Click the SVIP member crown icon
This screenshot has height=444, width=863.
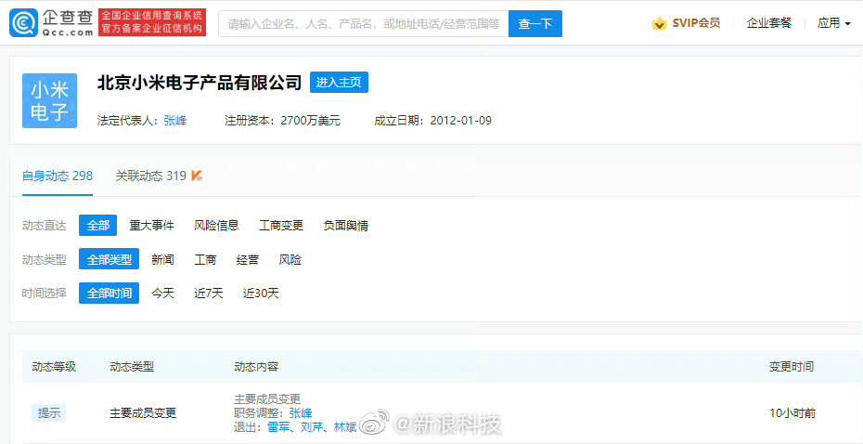coord(659,23)
